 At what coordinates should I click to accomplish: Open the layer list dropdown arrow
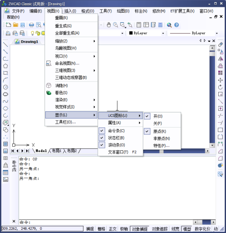[122, 33]
